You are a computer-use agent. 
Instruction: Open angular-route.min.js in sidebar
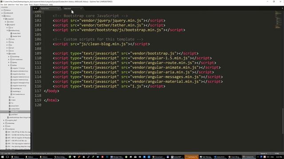(x=20, y=85)
